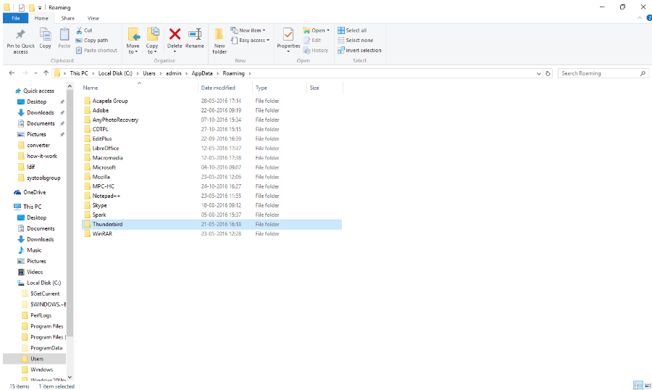
Task: Refresh the Roaming folder view
Action: [548, 73]
